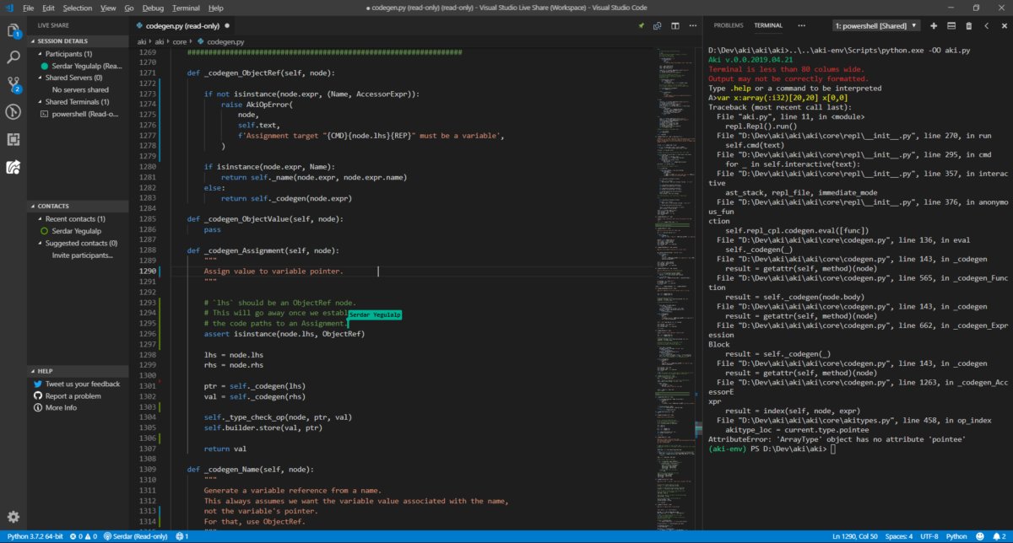Open the Search view icon
1013x543 pixels.
coord(14,57)
